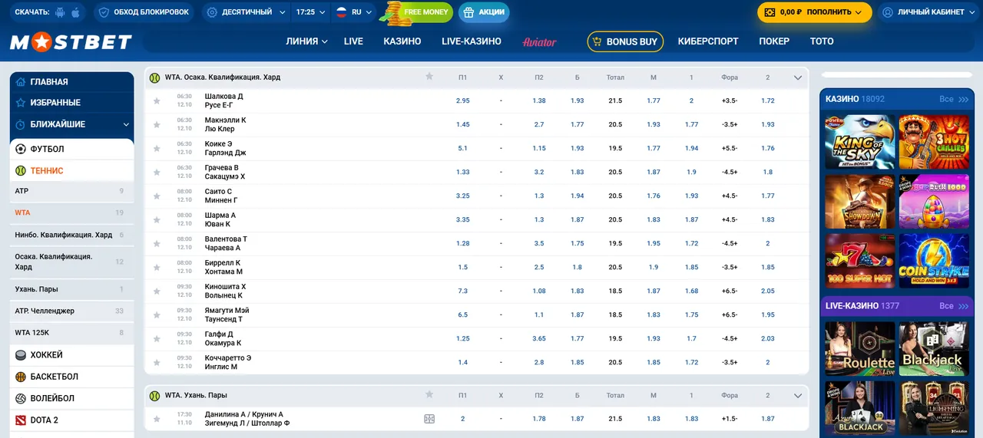Open the LIVE-КАЗИНО menu tab

coord(471,41)
